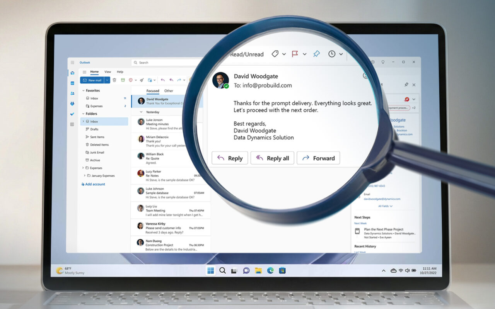Pin the contact side panel
This screenshot has height=309, width=495.
(x=406, y=85)
